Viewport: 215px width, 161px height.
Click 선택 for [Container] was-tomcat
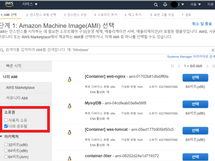pyautogui.click(x=195, y=131)
